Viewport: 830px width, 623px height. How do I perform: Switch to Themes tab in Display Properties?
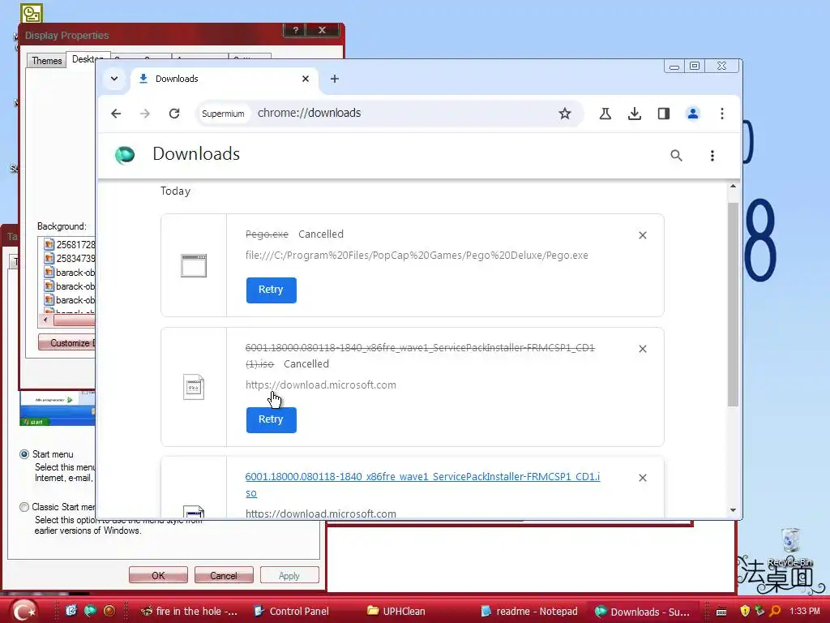click(46, 60)
